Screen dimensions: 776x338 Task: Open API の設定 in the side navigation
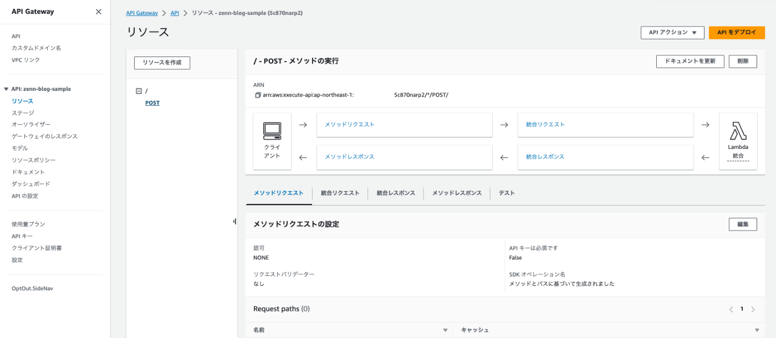[25, 196]
